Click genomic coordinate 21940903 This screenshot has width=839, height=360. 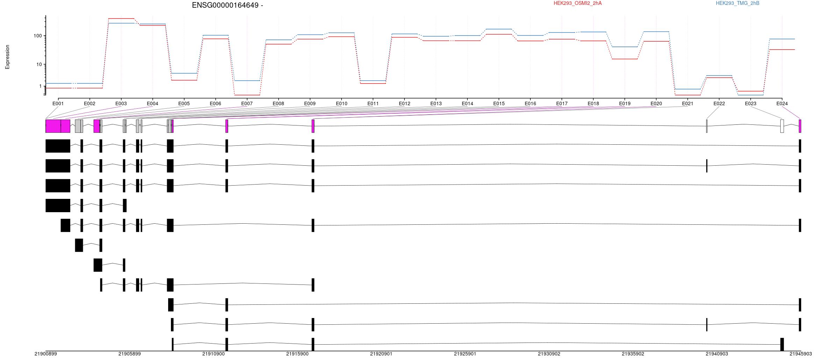coord(717,354)
